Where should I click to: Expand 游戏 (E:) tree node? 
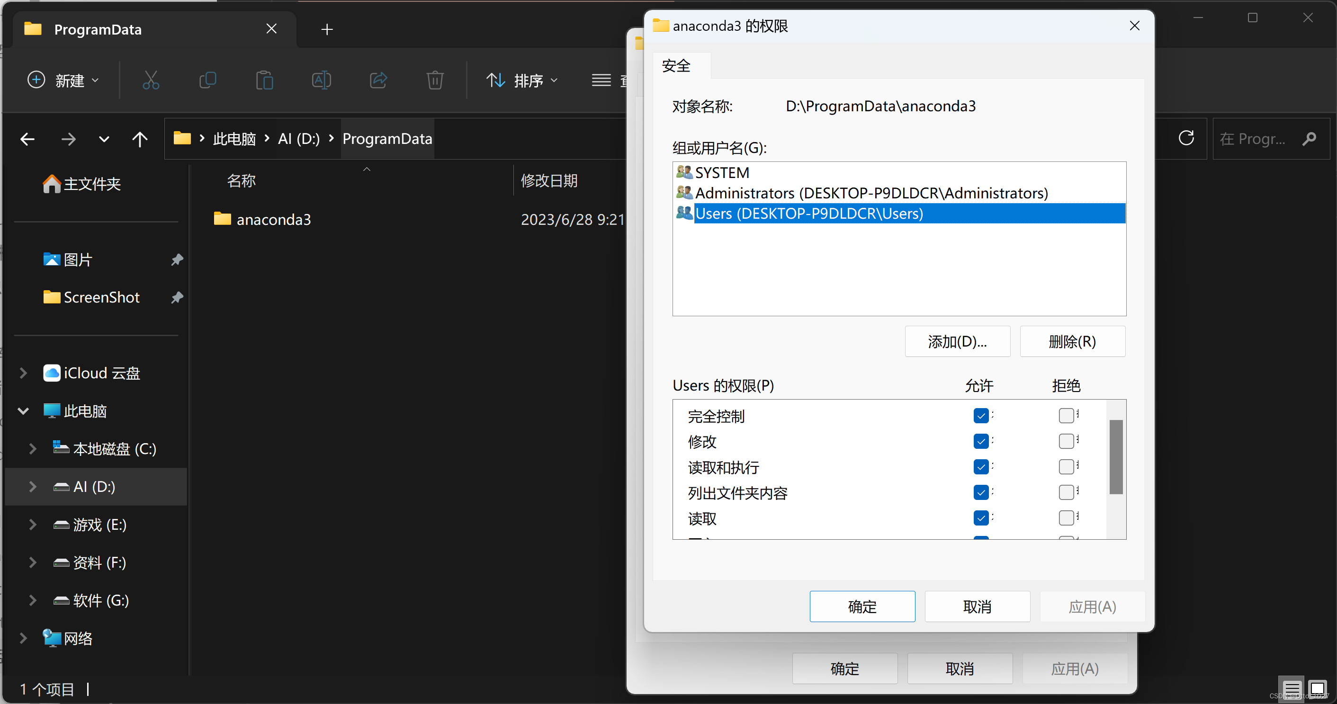tap(33, 525)
